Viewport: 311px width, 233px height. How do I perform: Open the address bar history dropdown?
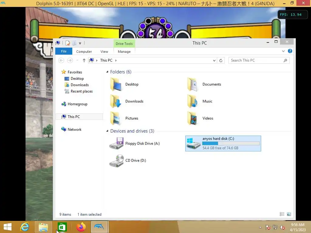(x=214, y=60)
